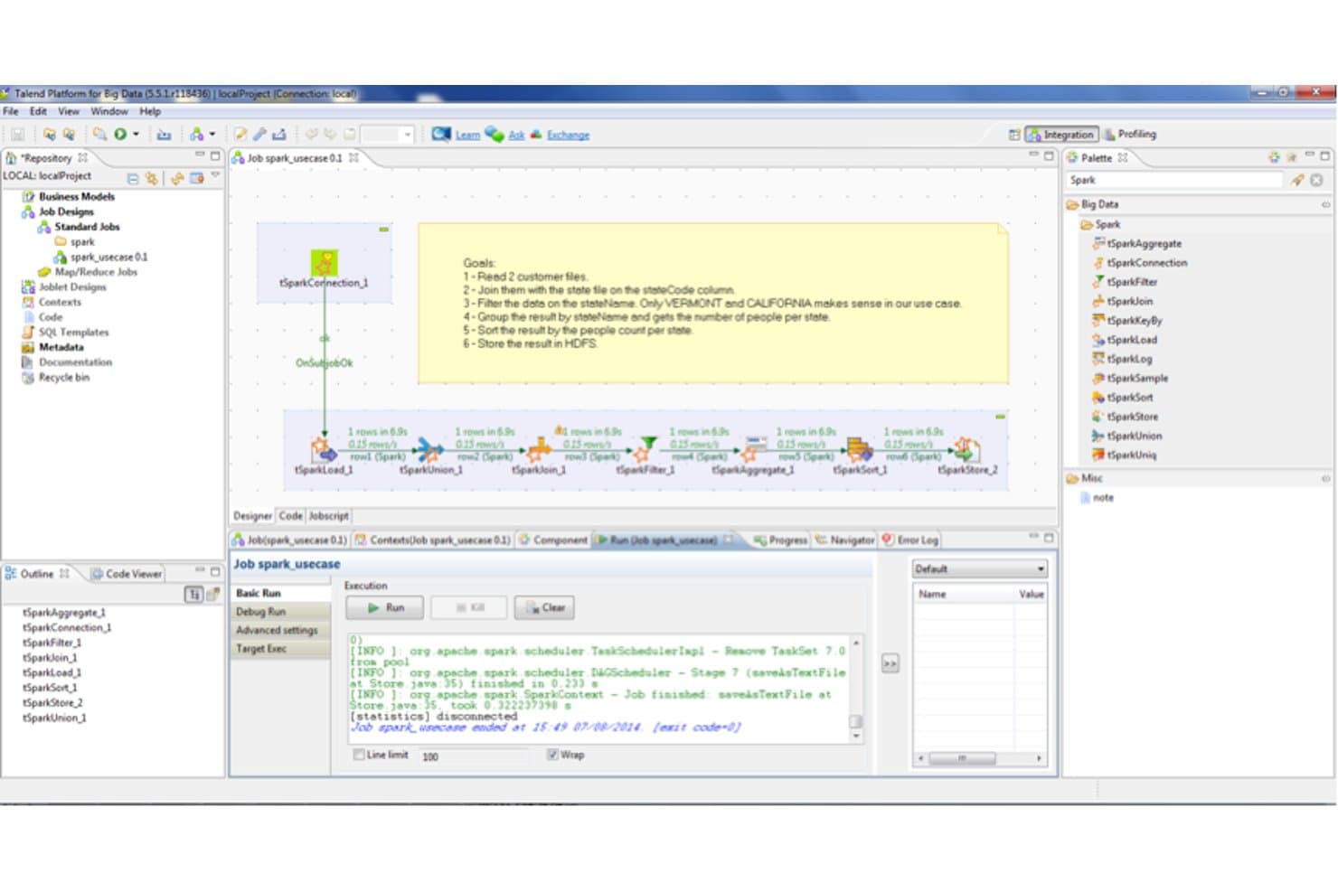
Task: Open the Exchange link
Action: point(568,135)
